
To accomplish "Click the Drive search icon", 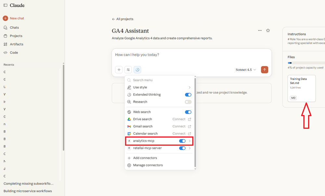I will click(x=129, y=119).
